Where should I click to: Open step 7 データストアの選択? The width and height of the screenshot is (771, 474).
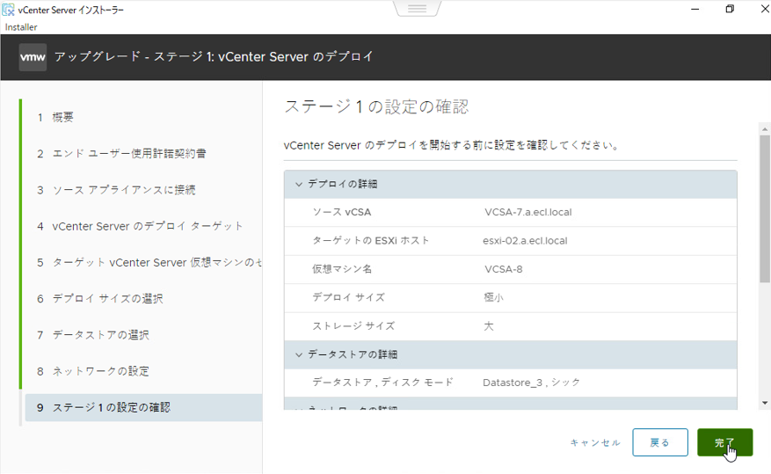pos(100,335)
